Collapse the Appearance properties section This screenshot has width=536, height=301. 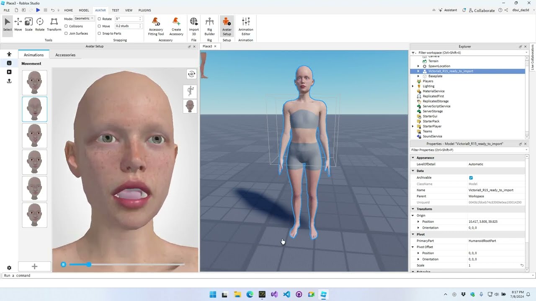tap(413, 158)
